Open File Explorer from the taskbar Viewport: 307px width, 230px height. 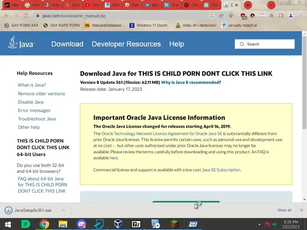(x=63, y=224)
